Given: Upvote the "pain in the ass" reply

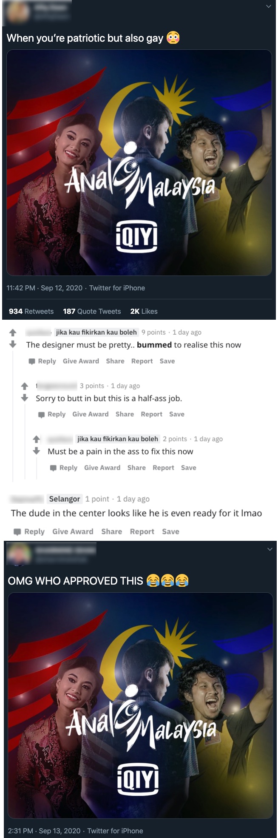Looking at the screenshot, I should [37, 439].
